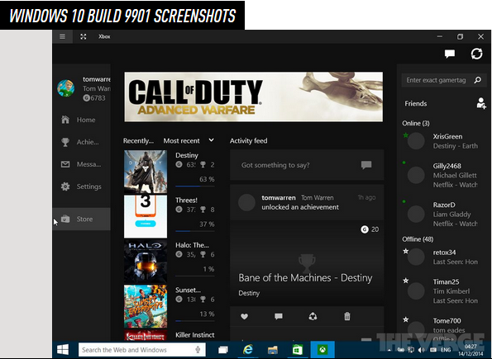Click the gamertag search magnifier icon
Image resolution: width=492 pixels, height=359 pixels.
pos(478,80)
